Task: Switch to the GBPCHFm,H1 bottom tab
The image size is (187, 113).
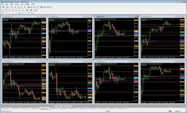Action: click(122, 109)
